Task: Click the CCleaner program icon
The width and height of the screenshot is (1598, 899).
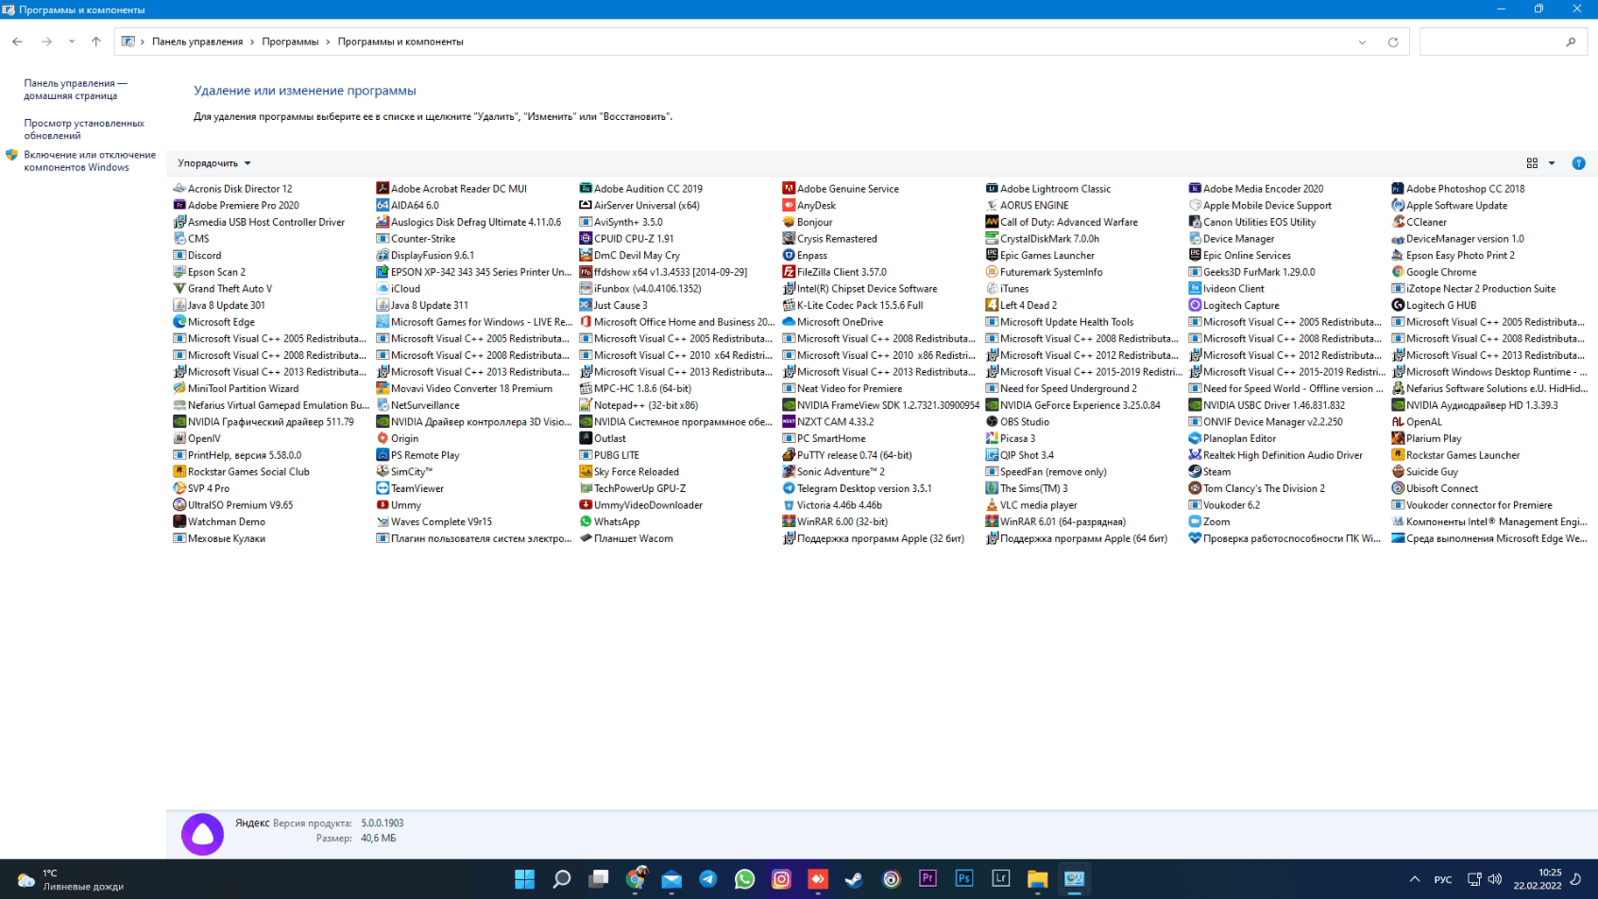Action: 1398,222
